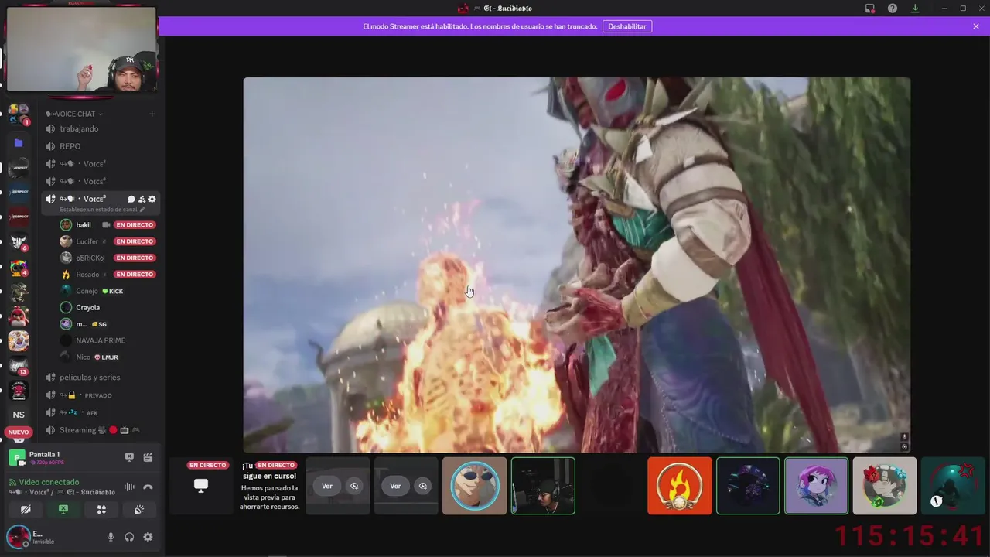Click the green download update icon

pyautogui.click(x=915, y=9)
